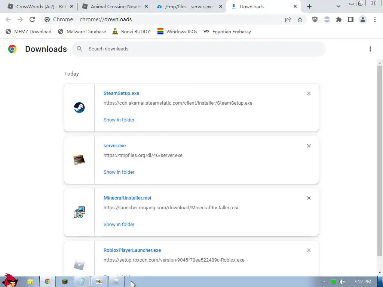
Task: Click the Search downloads field
Action: pyautogui.click(x=199, y=49)
